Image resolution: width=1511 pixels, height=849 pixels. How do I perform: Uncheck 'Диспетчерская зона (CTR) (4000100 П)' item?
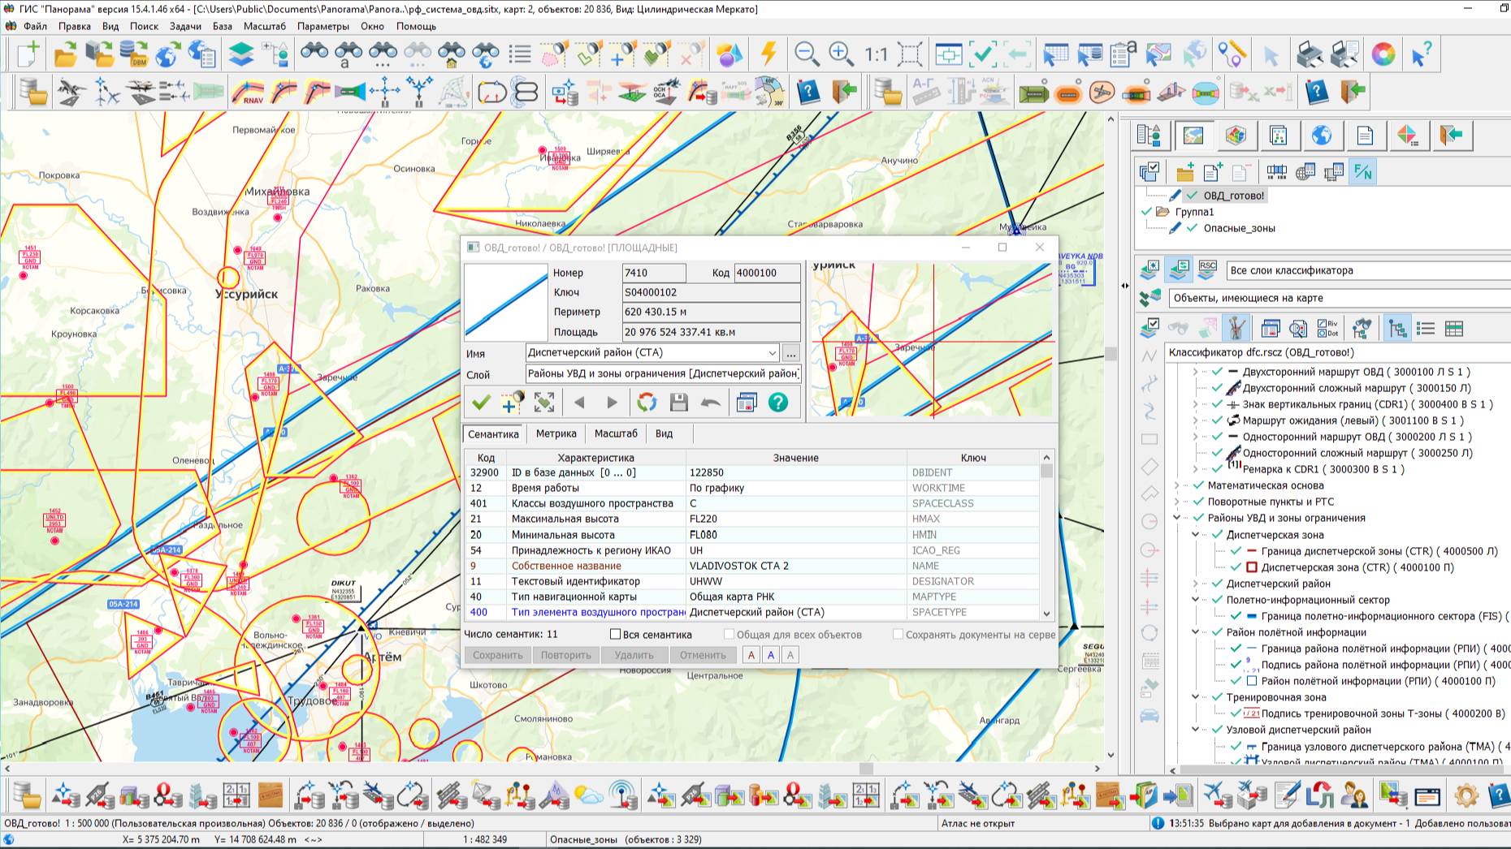pyautogui.click(x=1236, y=567)
